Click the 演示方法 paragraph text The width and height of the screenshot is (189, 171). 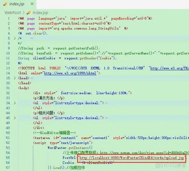[47, 98]
